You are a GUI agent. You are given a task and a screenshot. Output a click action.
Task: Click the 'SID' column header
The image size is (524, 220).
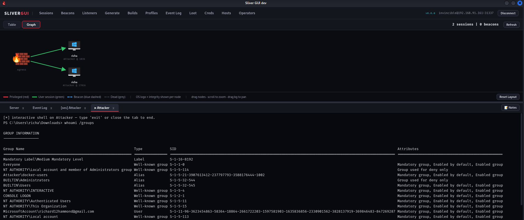coord(173,149)
